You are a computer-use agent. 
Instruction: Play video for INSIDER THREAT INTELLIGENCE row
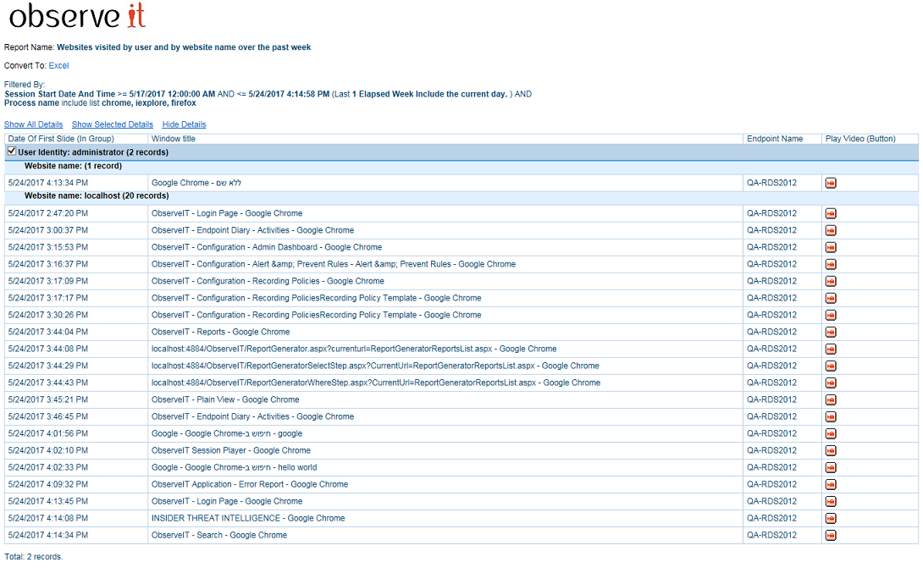831,519
